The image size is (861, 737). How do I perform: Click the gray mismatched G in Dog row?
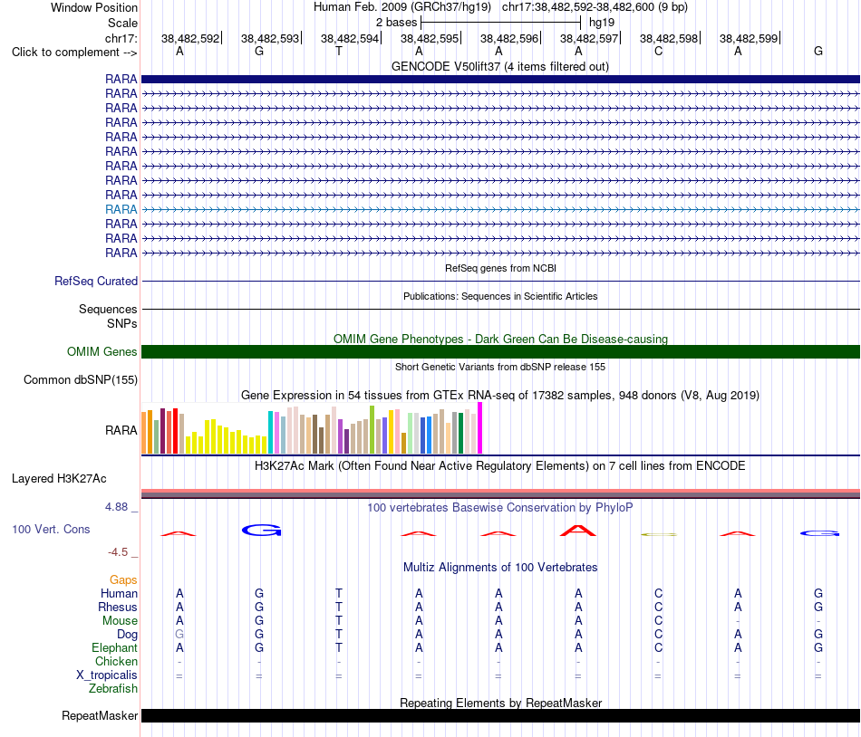pos(179,635)
